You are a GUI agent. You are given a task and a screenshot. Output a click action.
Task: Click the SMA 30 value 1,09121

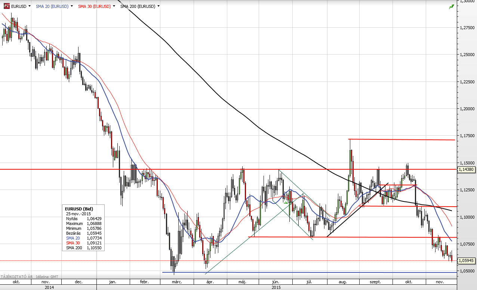pos(94,243)
